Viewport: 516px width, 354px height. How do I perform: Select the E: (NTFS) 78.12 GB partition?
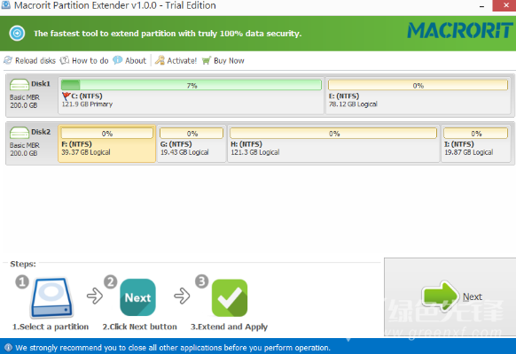pyautogui.click(x=418, y=96)
